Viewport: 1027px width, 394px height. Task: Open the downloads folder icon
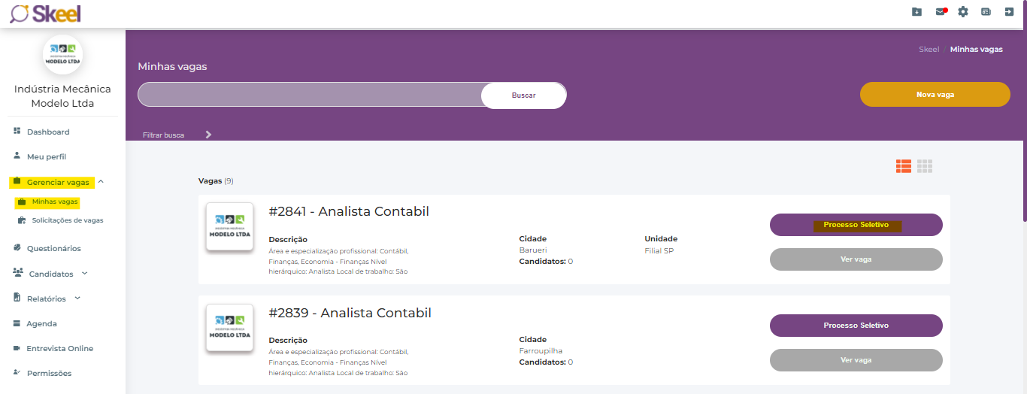coord(916,11)
